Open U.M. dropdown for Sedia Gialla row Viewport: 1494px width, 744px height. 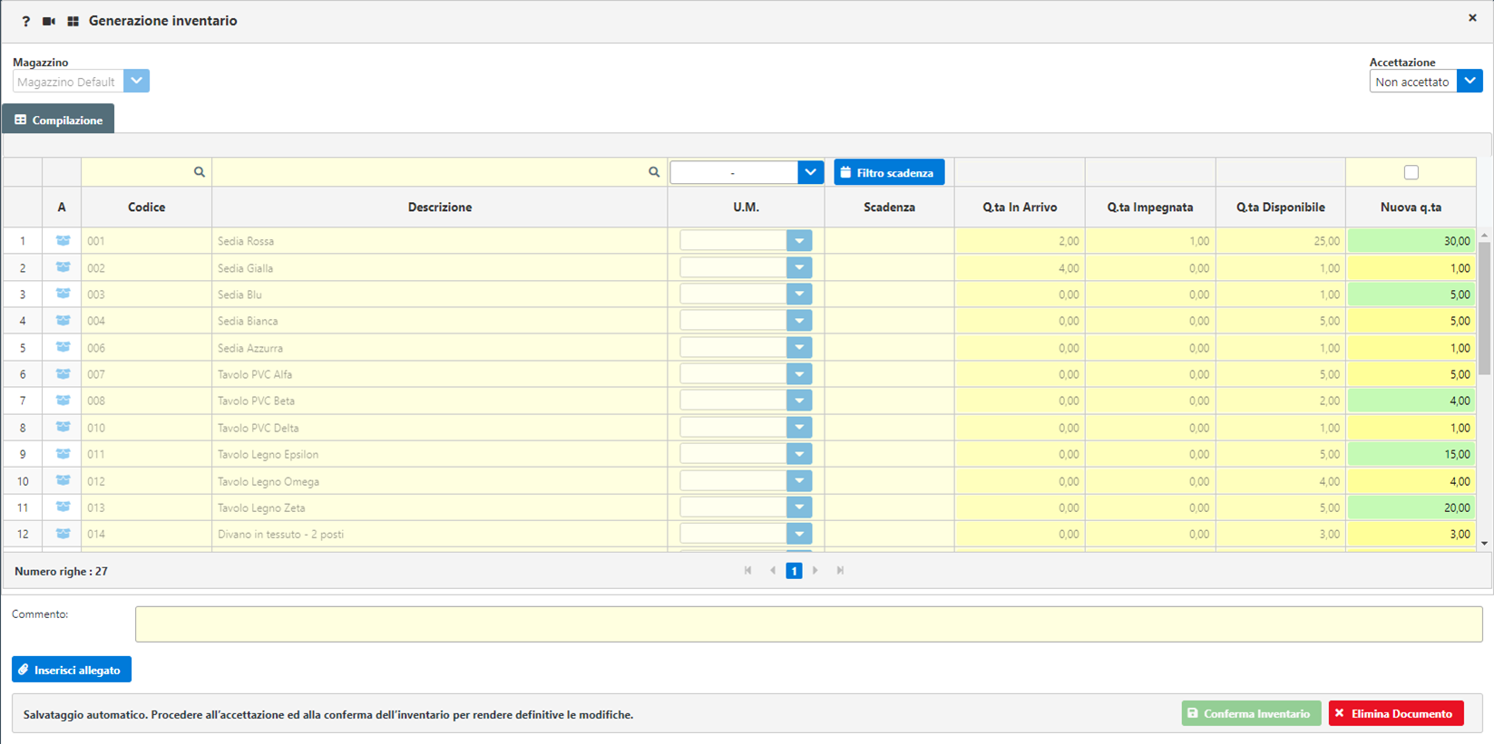799,267
